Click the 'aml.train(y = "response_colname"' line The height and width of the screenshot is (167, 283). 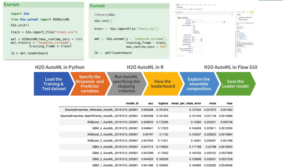pos(41,43)
